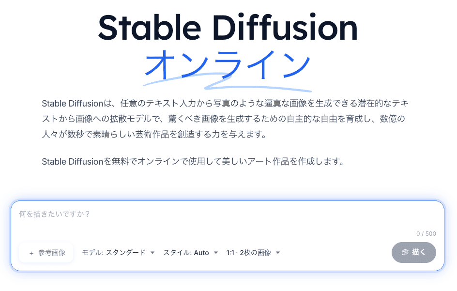Screen dimensions: 457x291
Task: Click the curved underline beneath オンライン
Action: tap(228, 85)
